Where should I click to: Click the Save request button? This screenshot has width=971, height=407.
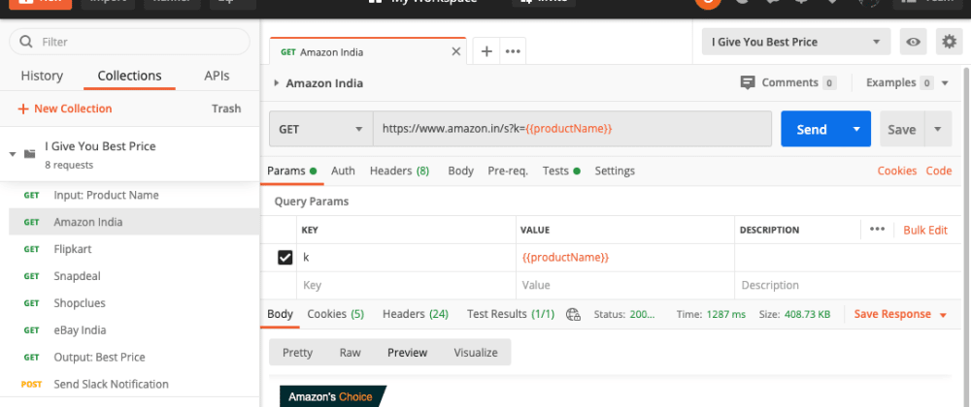tap(902, 129)
